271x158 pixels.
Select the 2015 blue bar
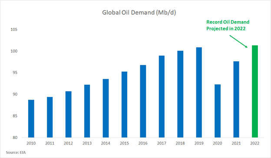(124, 104)
